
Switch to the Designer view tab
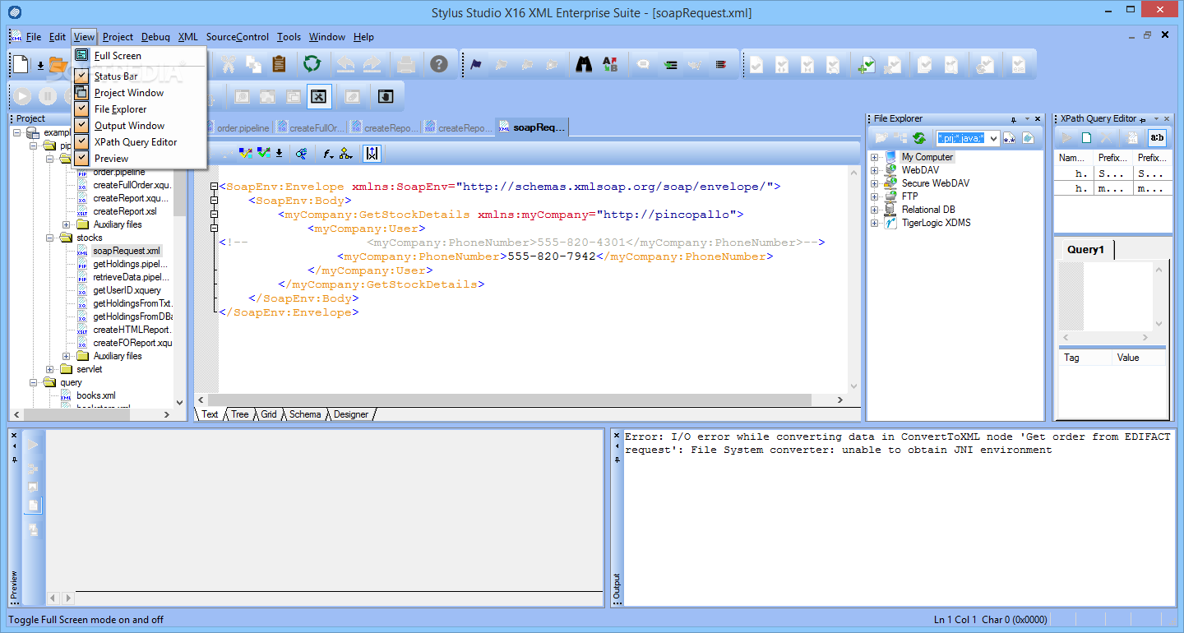pos(351,414)
